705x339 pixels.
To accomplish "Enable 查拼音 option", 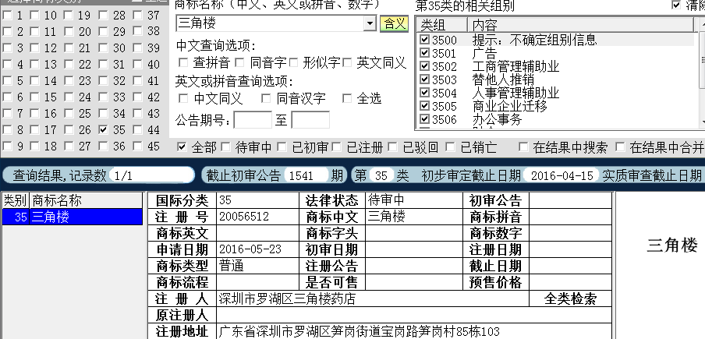I will (x=183, y=62).
